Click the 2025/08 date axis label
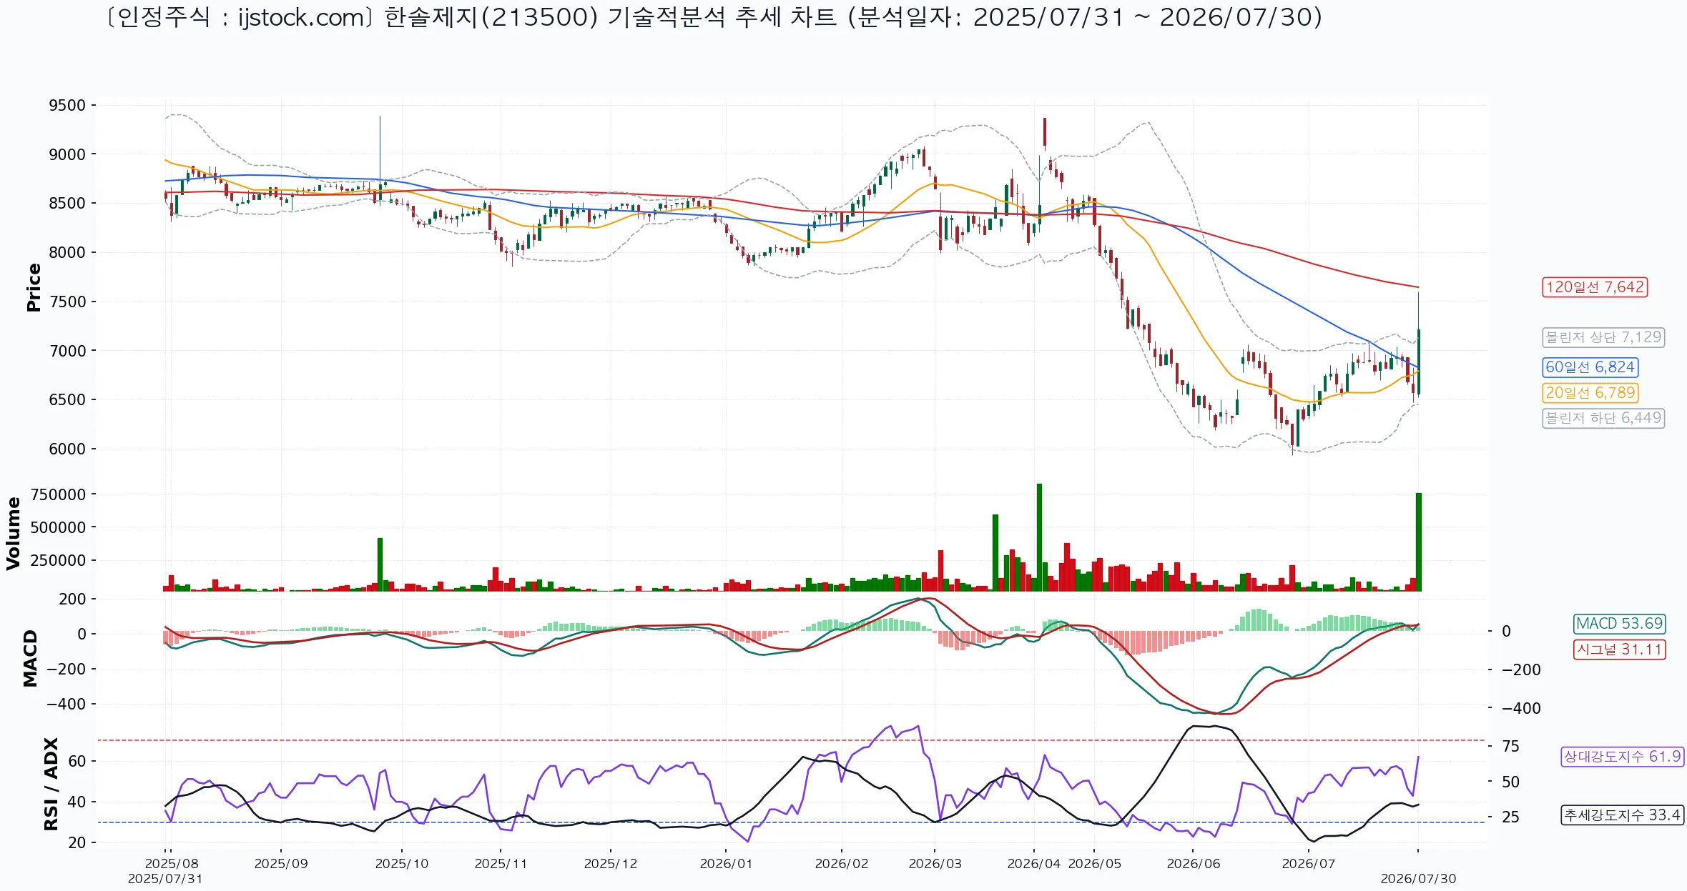The image size is (1687, 891). 172,863
